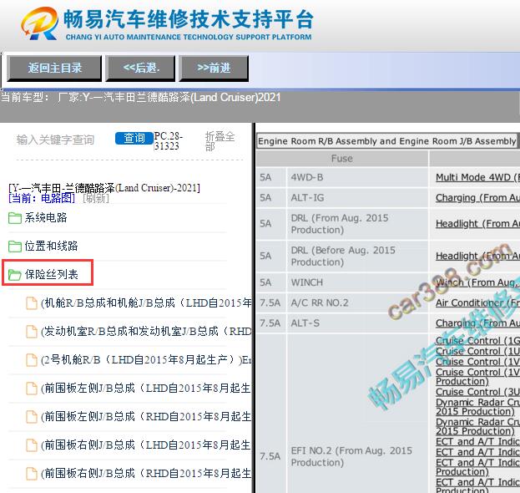Image resolution: width=520 pixels, height=493 pixels.
Task: Open Headlight link in DRL Before Aug. row
Action: [x=477, y=256]
